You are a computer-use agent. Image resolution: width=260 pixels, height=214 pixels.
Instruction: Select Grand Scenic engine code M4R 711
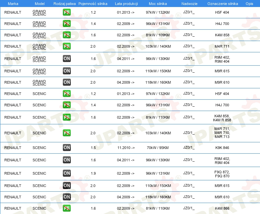[x=222, y=46]
